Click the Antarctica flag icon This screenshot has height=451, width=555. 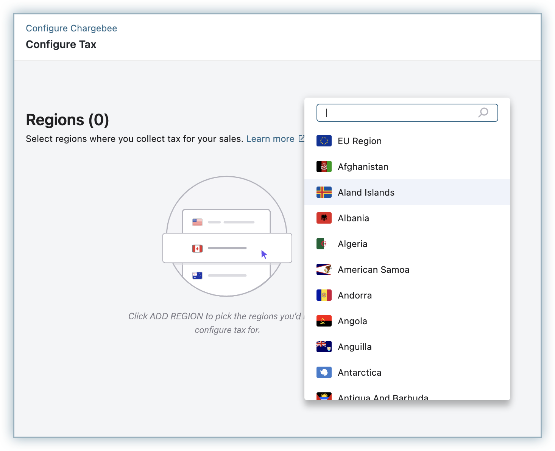324,373
